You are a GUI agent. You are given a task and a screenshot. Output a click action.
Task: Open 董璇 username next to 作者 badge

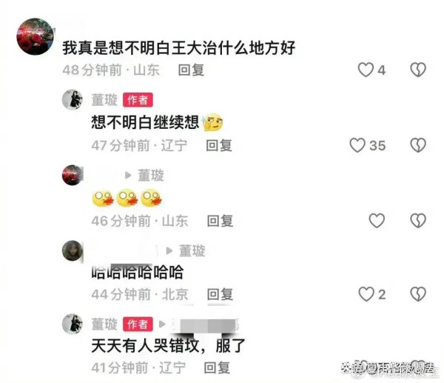(104, 100)
